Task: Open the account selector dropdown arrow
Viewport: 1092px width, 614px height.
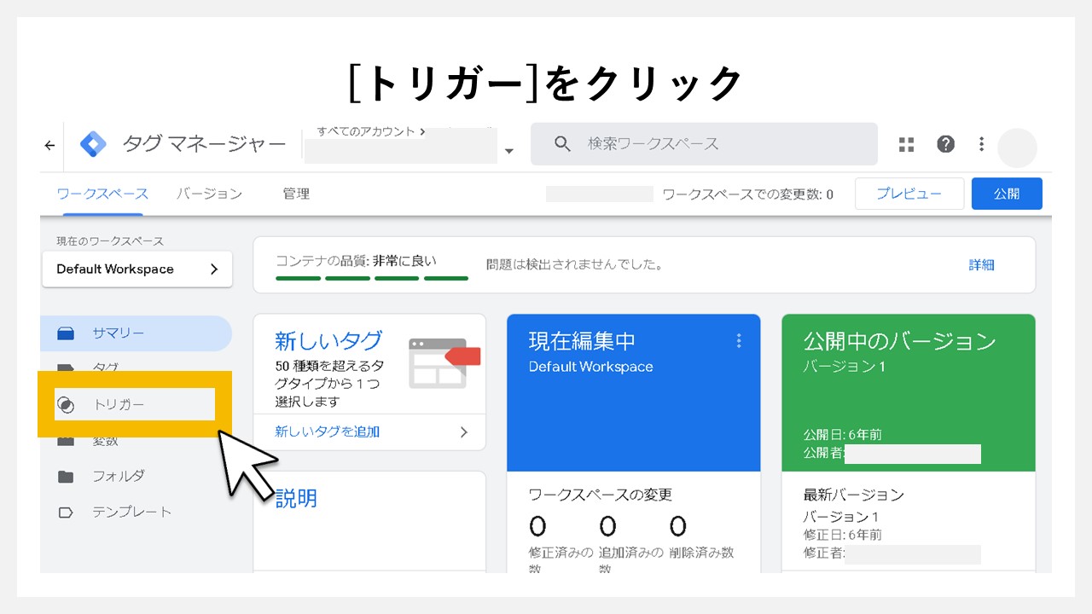Action: click(x=509, y=151)
